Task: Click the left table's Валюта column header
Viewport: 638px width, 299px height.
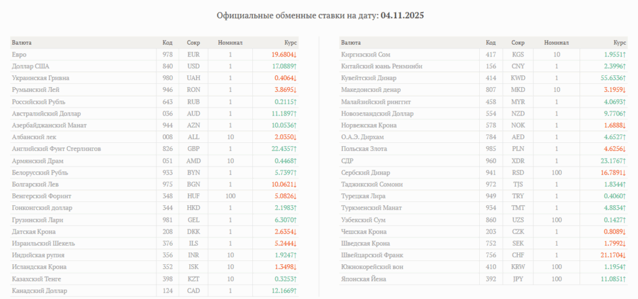Action: tap(21, 43)
